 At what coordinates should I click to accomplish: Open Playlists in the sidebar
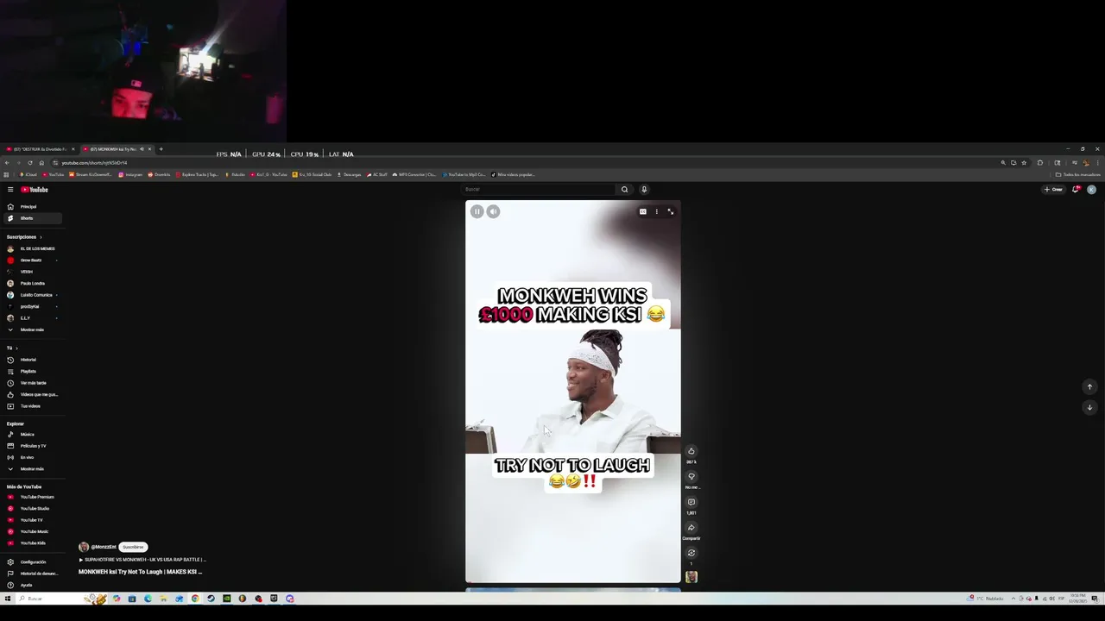[x=31, y=371]
